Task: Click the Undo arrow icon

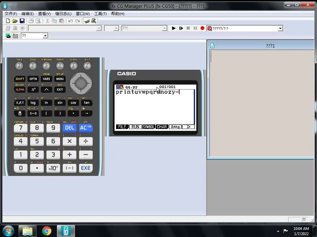Action: pyautogui.click(x=71, y=21)
